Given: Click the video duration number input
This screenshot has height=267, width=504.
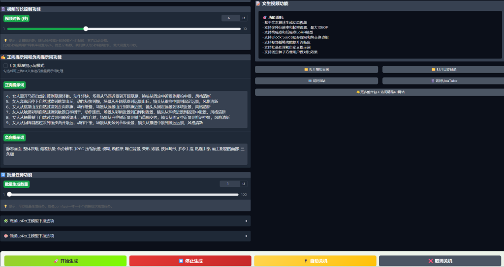Looking at the screenshot, I should coord(230,18).
